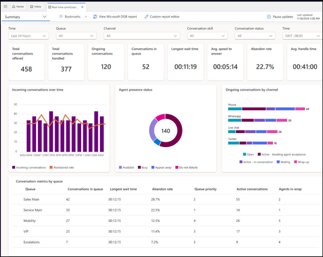Image resolution: width=323 pixels, height=257 pixels.
Task: Select the Custom report editor pencil icon
Action: [x=147, y=17]
